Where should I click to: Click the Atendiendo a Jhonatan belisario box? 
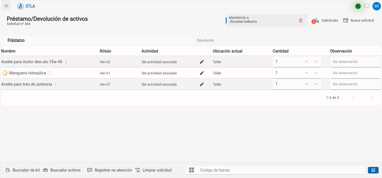(x=266, y=20)
